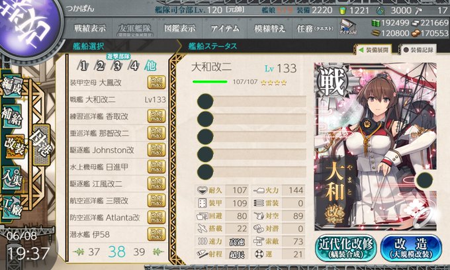
Task: Open the 入渠 docking side icon
Action: [x=12, y=178]
